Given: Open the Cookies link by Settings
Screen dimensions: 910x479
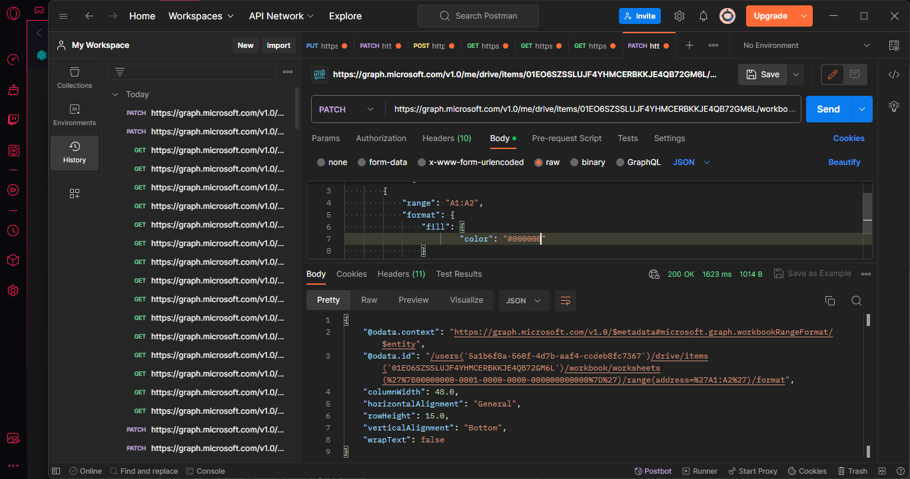Looking at the screenshot, I should click(x=849, y=138).
